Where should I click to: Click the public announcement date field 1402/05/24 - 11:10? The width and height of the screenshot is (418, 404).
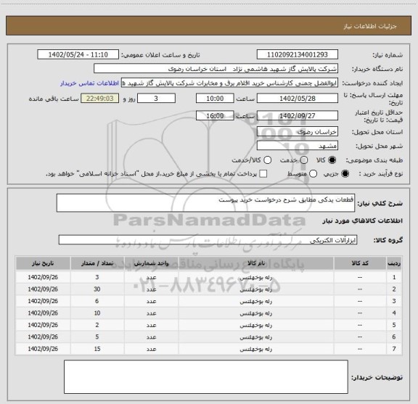pos(78,54)
